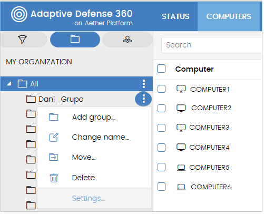Check the box for COMPUTER4
264x214 pixels.
[x=161, y=148]
